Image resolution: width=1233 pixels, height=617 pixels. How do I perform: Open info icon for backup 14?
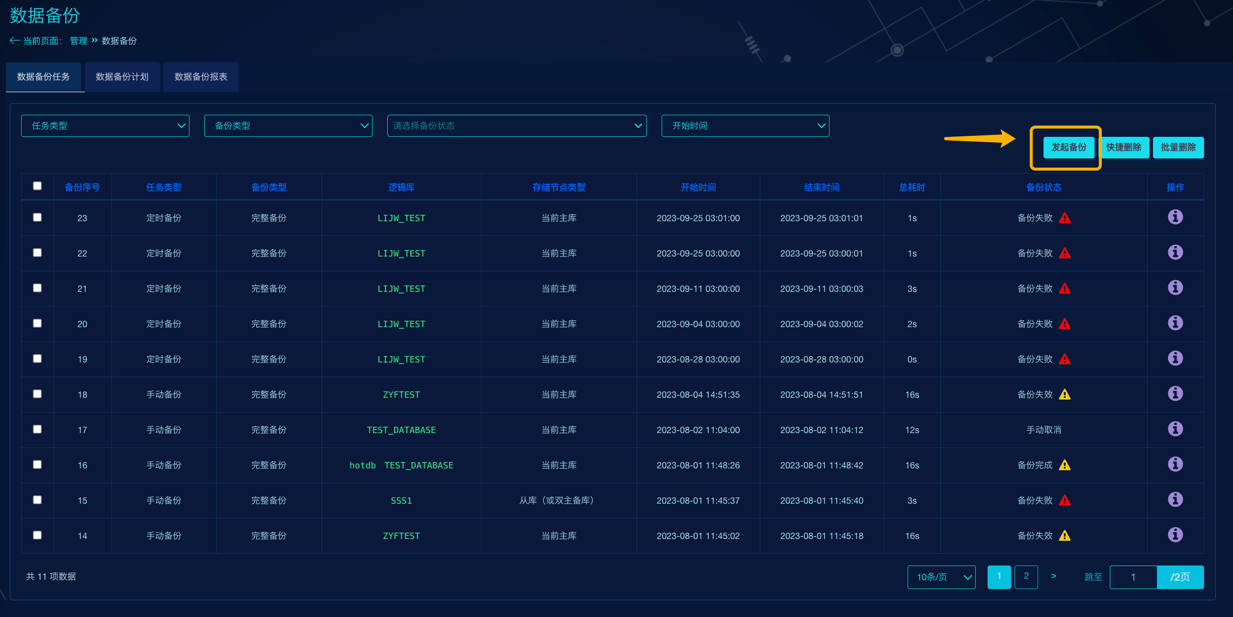tap(1175, 535)
